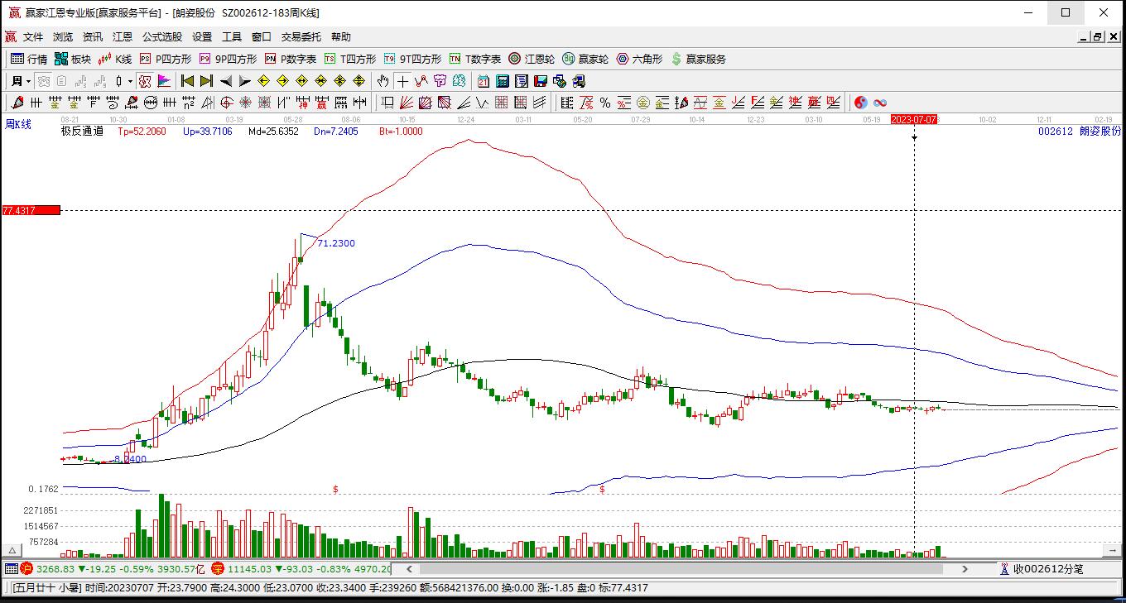Launch the 江恩轮 Gann wheel

point(532,59)
